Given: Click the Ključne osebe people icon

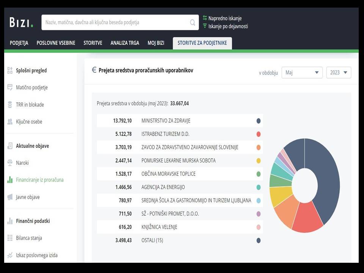Looking at the screenshot, I should (x=10, y=122).
